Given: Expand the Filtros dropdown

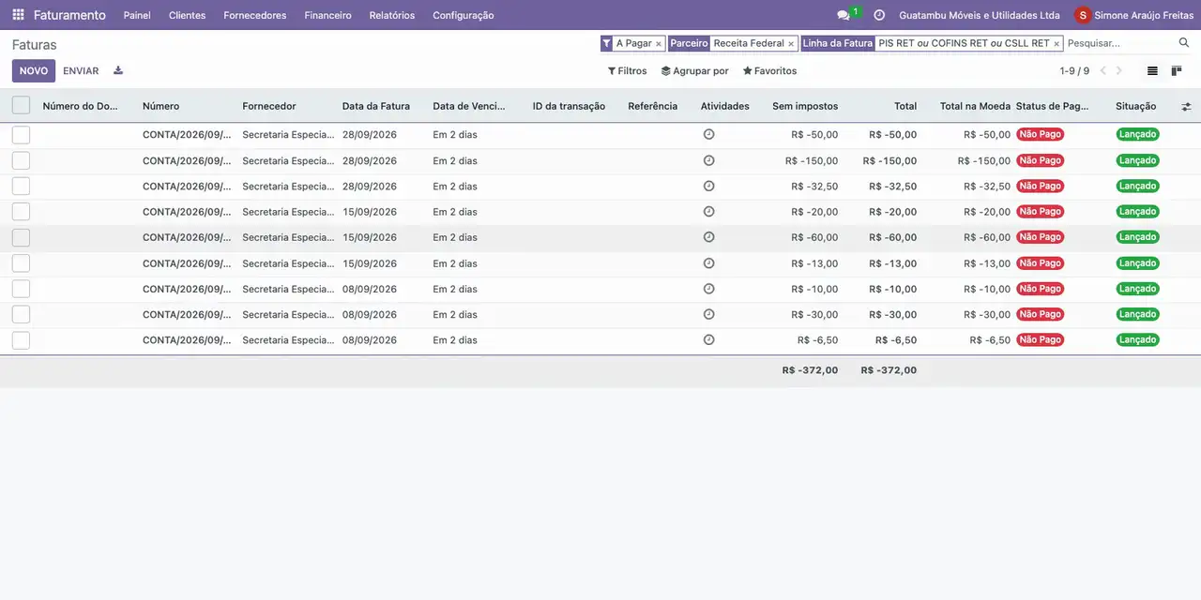Looking at the screenshot, I should (x=627, y=71).
